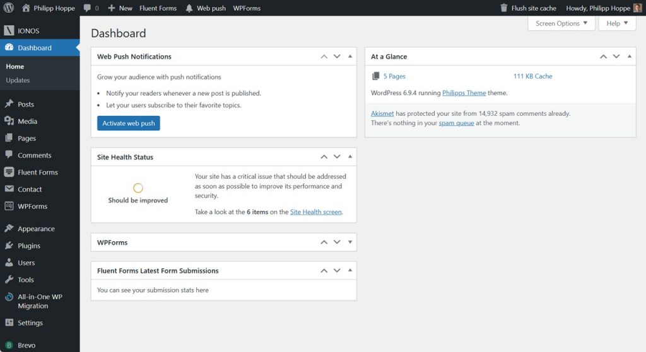Move At a Glance panel down
646x352 pixels.
point(616,56)
